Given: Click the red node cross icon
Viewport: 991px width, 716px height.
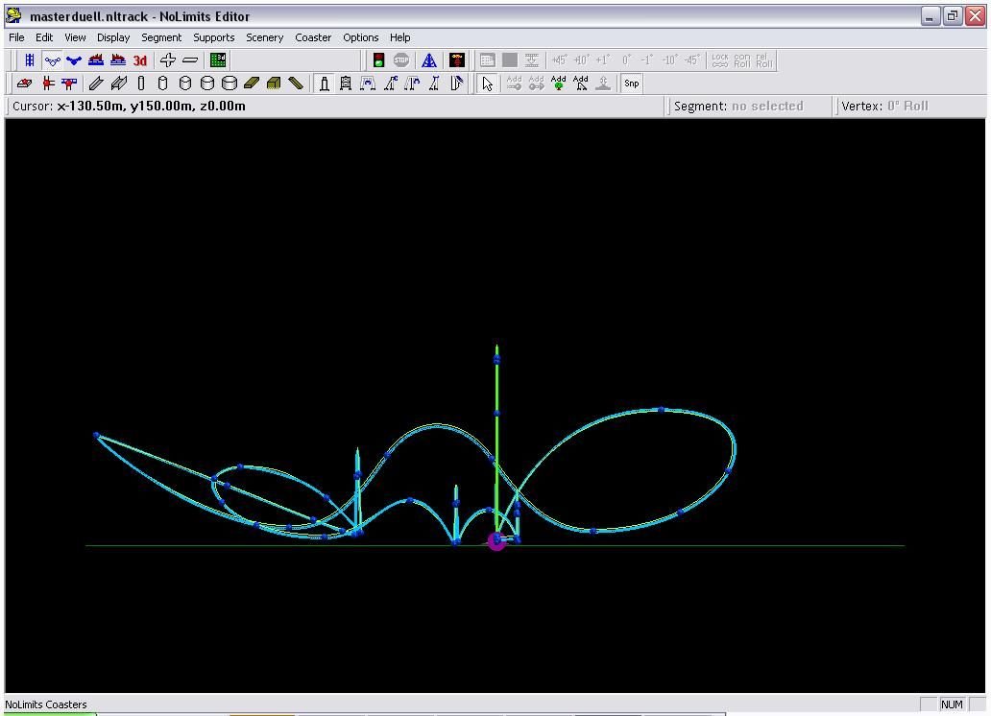Looking at the screenshot, I should (48, 83).
